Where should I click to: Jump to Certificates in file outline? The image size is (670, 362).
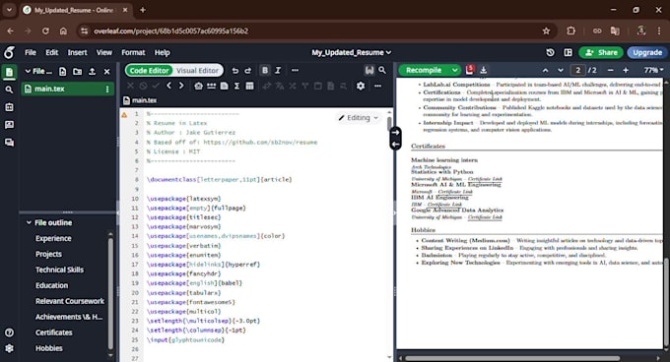(54, 332)
